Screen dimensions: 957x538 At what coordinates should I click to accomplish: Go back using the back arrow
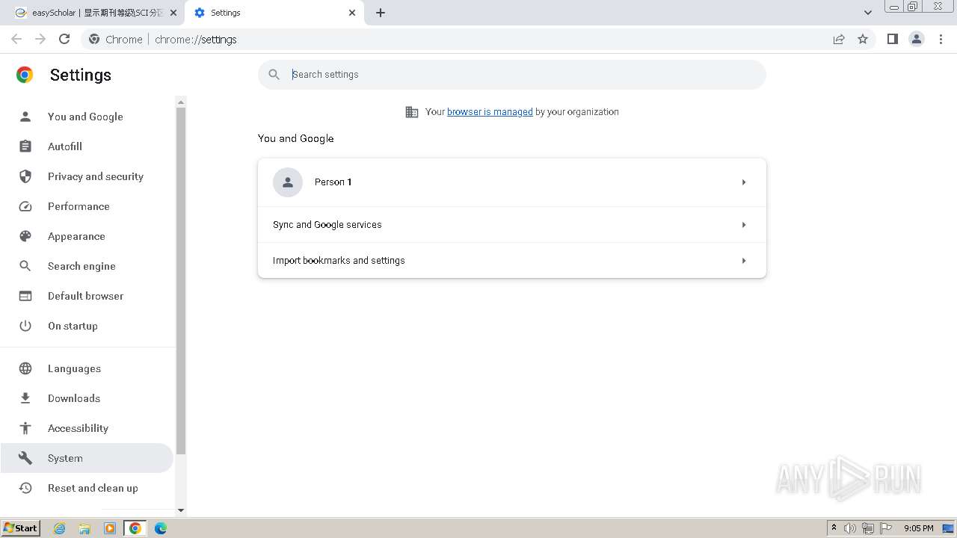click(16, 39)
